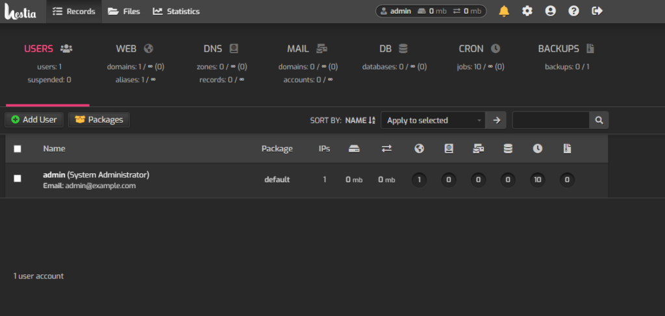The image size is (665, 316).
Task: Click the Packages button
Action: point(99,119)
